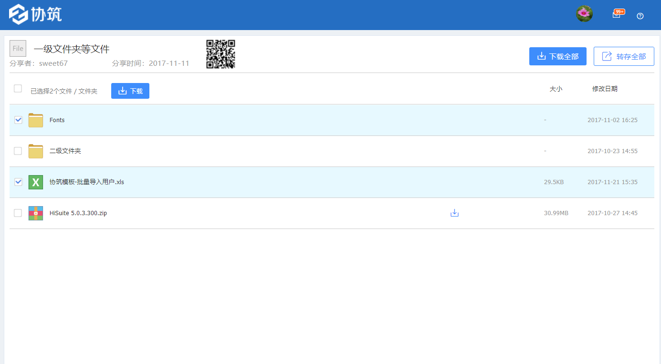Click the 修改日期 column header
661x364 pixels.
605,89
